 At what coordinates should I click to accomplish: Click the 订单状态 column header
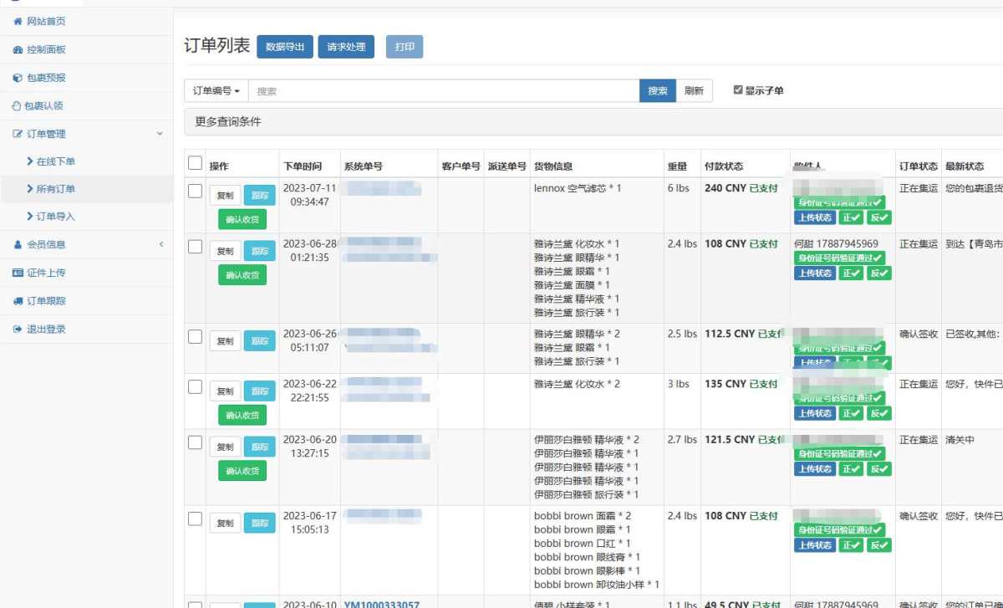(x=919, y=166)
